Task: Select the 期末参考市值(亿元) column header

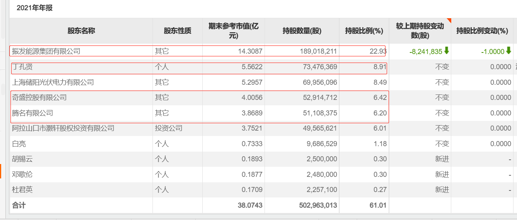Action: pyautogui.click(x=233, y=31)
